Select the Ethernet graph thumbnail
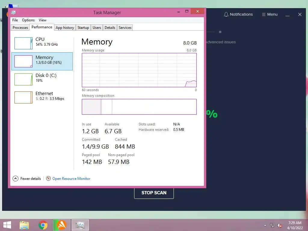 coord(23,97)
